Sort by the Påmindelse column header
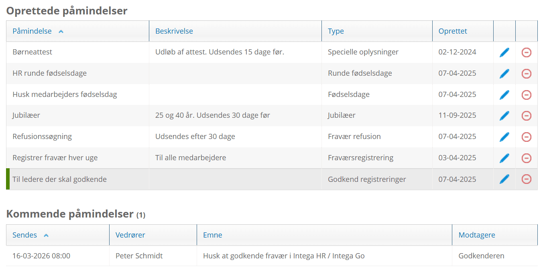 tap(32, 31)
